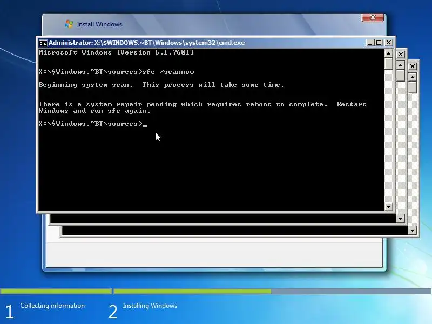Click the 'Collecting information' step label
This screenshot has height=324, width=432.
(x=52, y=306)
